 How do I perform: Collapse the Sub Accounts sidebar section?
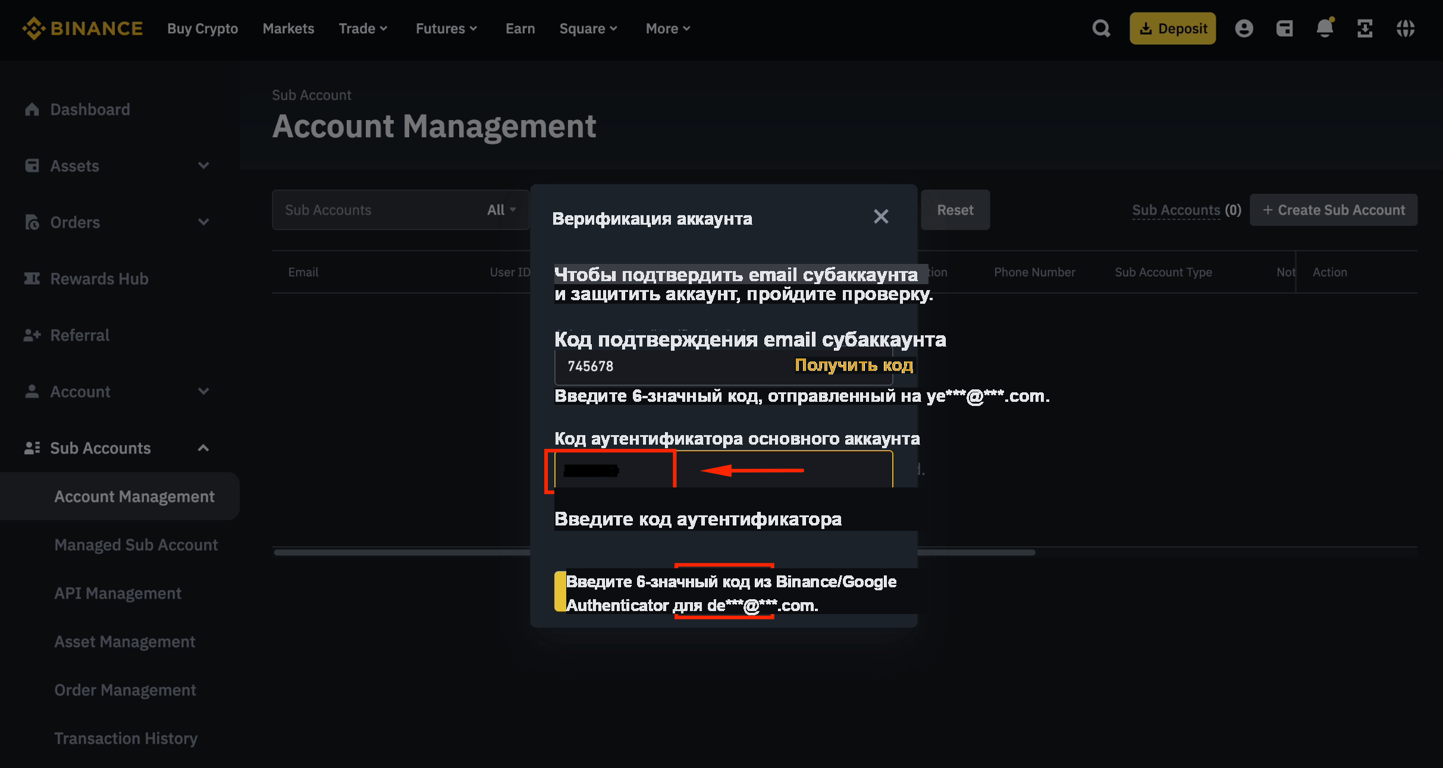tap(117, 448)
